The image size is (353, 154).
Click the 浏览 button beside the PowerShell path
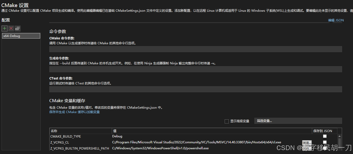click(307, 148)
